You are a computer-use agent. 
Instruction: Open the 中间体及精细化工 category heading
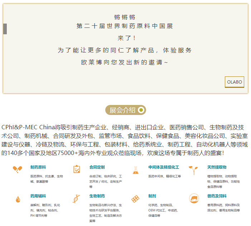click(x=164, y=167)
